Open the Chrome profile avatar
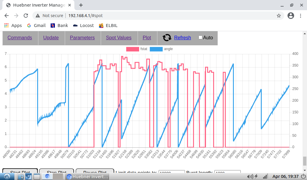The height and width of the screenshot is (180, 307). pyautogui.click(x=291, y=16)
